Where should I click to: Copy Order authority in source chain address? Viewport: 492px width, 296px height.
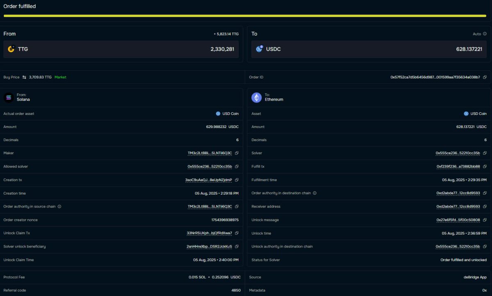(x=237, y=207)
